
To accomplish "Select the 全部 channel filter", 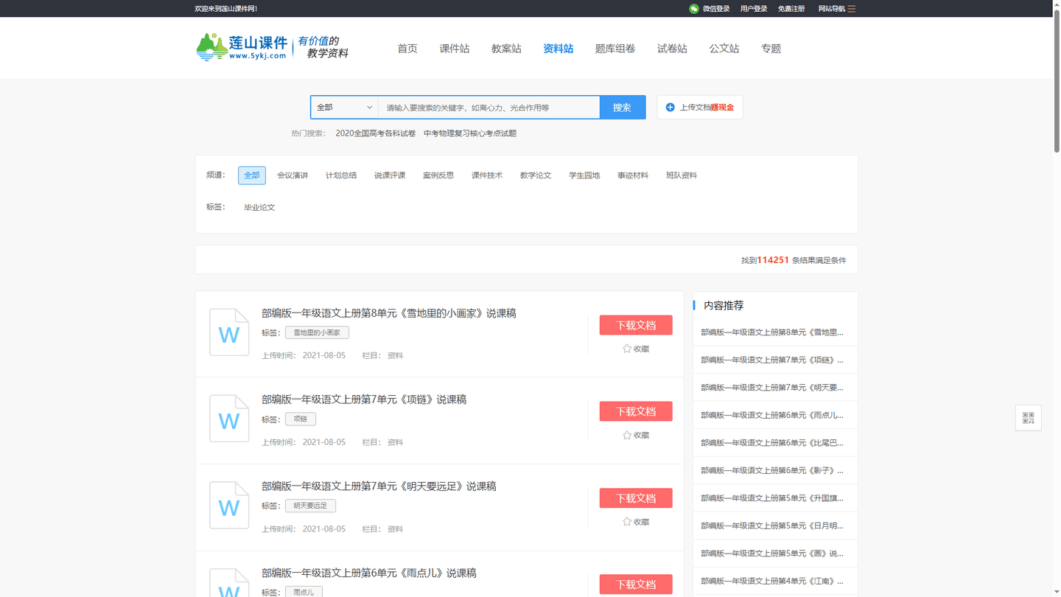I will [x=252, y=175].
